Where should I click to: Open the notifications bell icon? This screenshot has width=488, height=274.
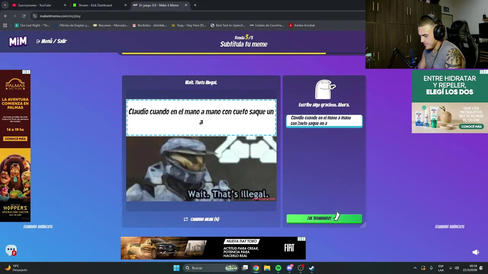click(482, 268)
